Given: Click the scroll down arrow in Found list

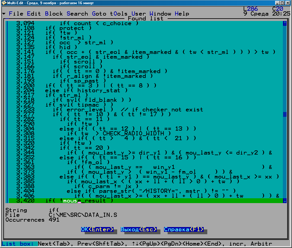Looking at the screenshot, I should 284,201.
